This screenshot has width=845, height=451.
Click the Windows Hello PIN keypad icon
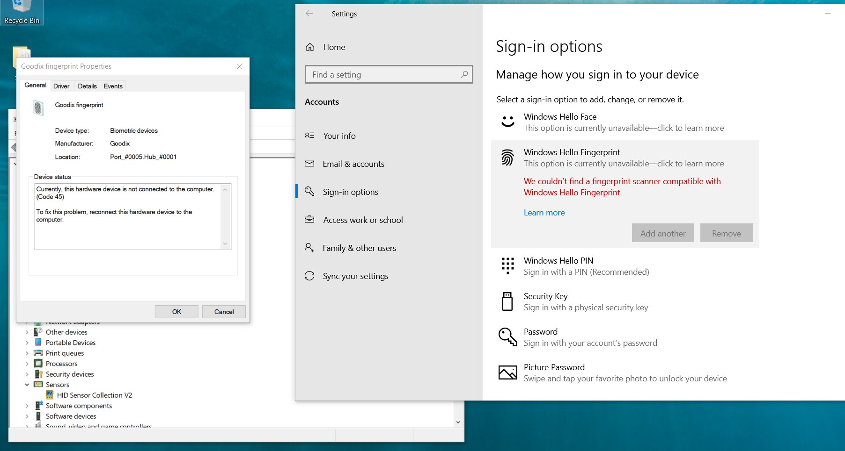click(x=507, y=265)
